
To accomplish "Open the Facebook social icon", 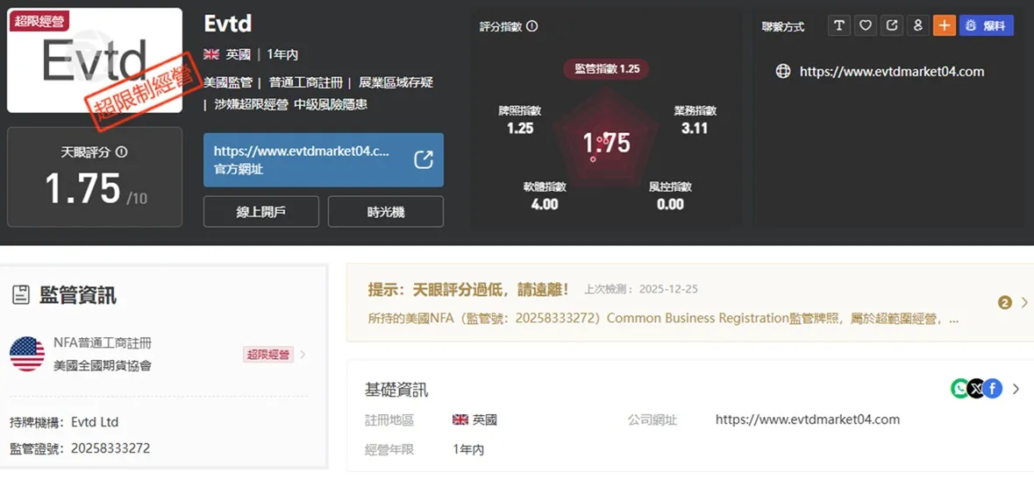I will point(993,389).
